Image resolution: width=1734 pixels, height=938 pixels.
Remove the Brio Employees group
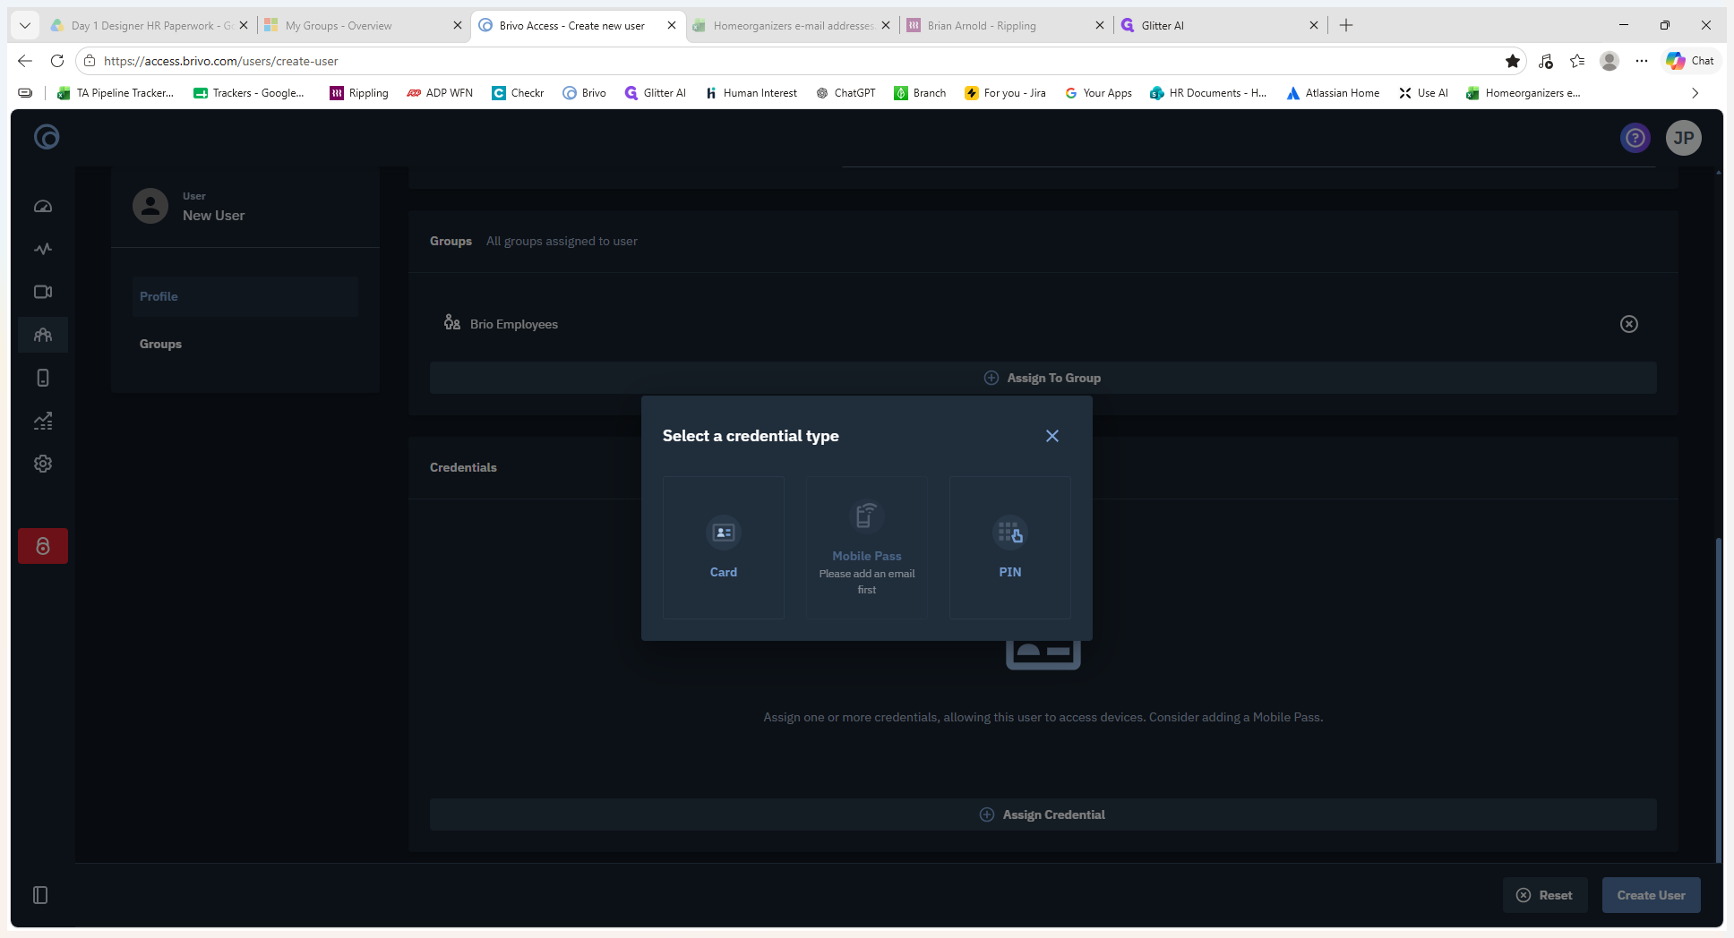coord(1629,324)
